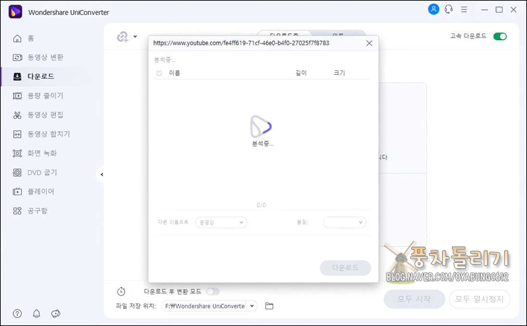Viewport: 527px width, 326px height.
Task: Click the merge videos icon
Action: (x=17, y=134)
